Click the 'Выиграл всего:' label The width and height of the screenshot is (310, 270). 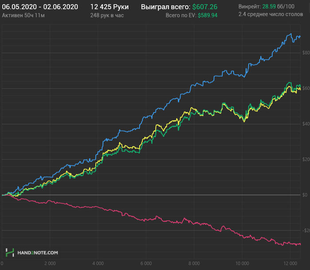166,7
